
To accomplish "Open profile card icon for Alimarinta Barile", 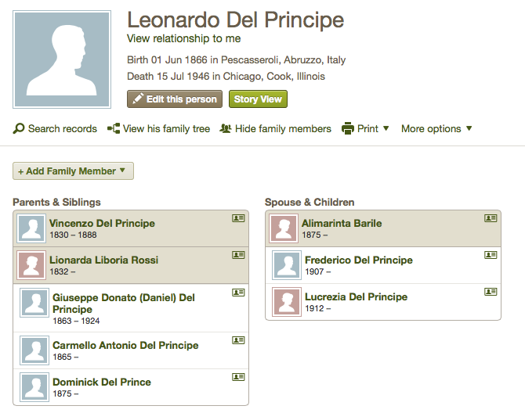I will 491,218.
